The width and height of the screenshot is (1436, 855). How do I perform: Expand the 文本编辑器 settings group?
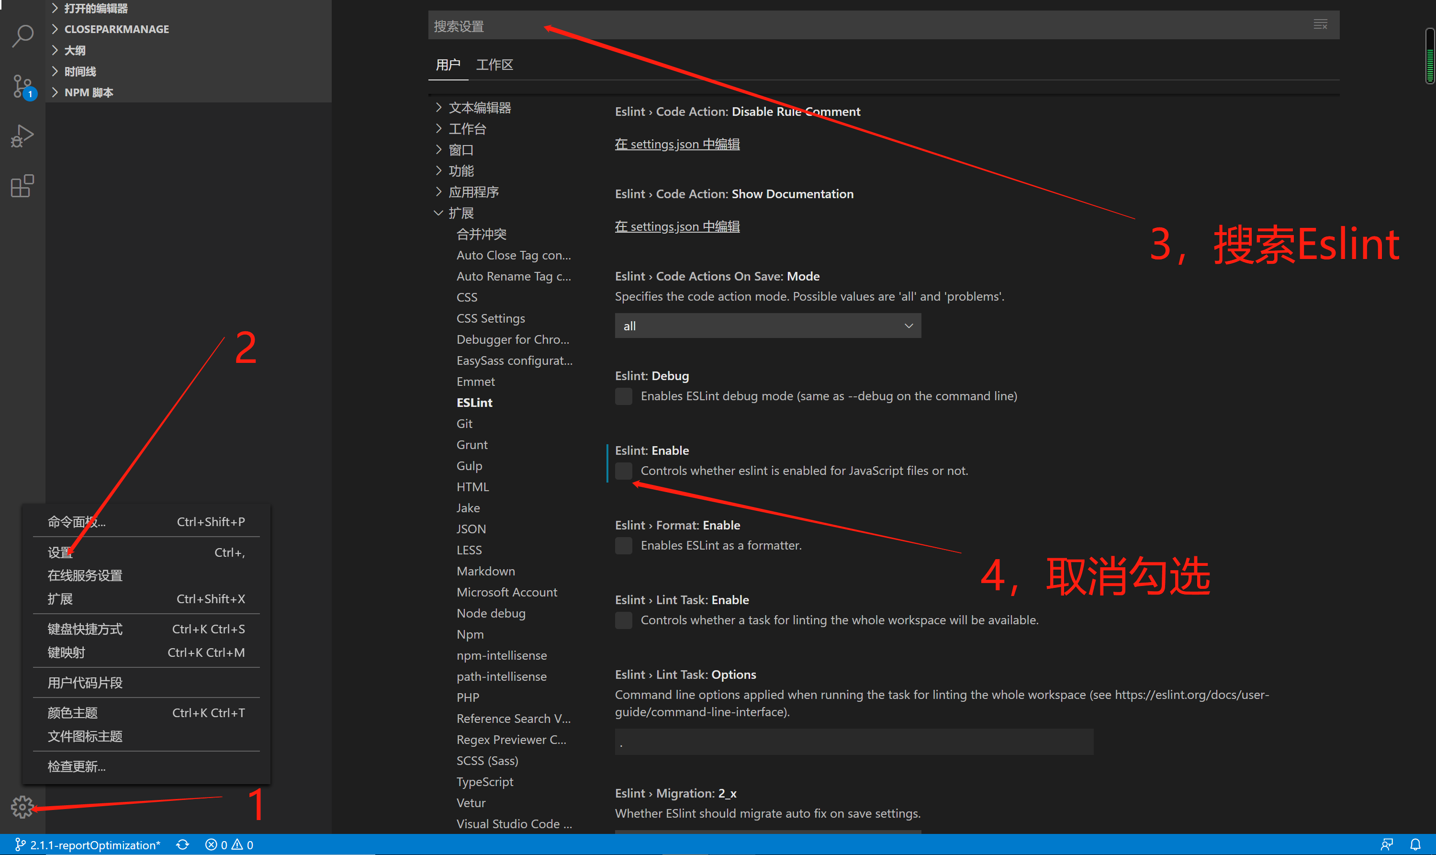[x=472, y=108]
